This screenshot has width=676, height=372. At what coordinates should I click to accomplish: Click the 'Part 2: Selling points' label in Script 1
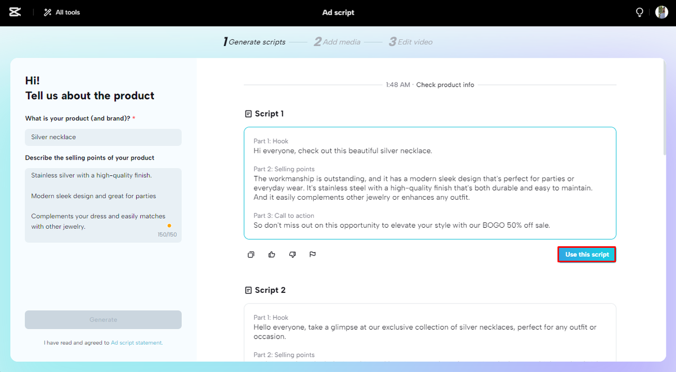pos(284,169)
